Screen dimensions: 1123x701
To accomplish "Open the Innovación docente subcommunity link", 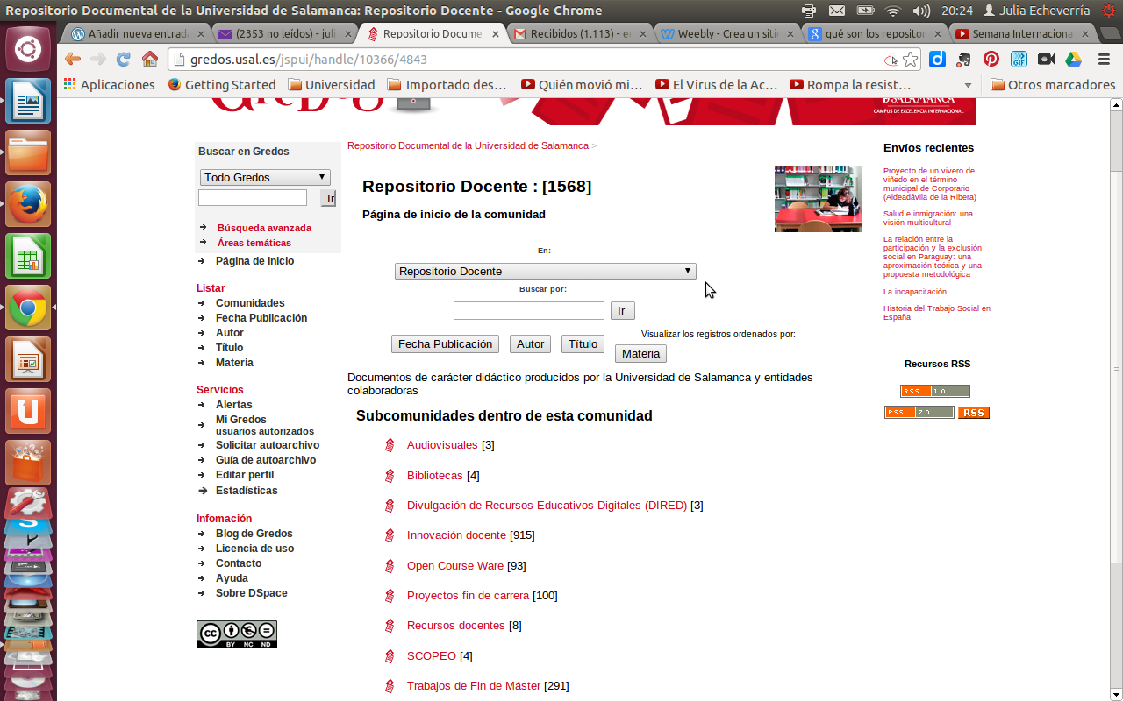I will tap(456, 535).
